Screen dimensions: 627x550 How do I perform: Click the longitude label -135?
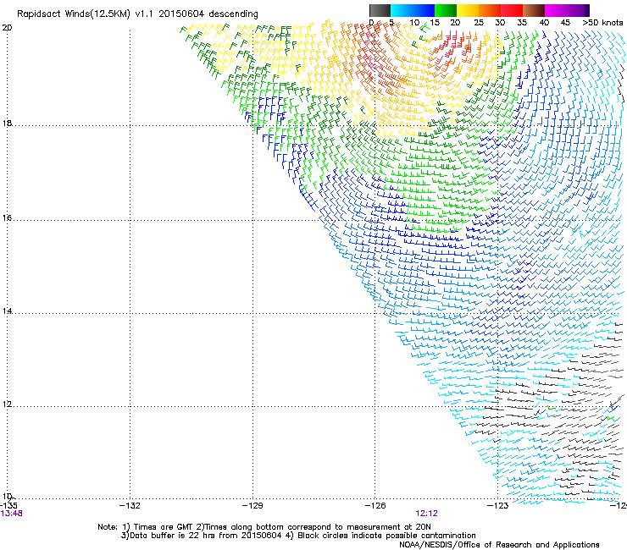8,506
